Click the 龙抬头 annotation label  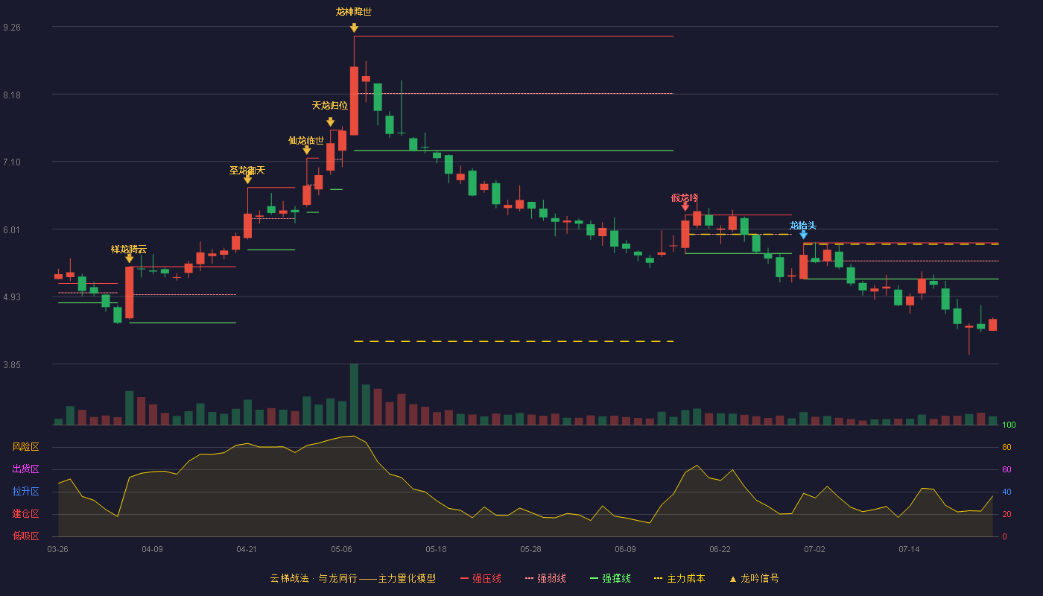coord(803,225)
